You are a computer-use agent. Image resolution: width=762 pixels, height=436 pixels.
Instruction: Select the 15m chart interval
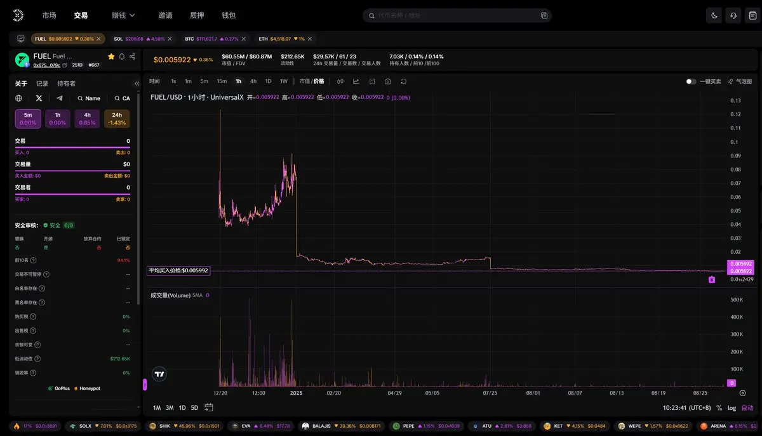point(222,81)
